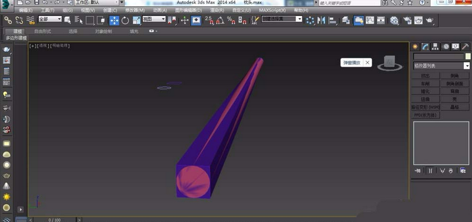This screenshot has width=472, height=222.
Task: Click the 晶格 modifier button
Action: pos(455,107)
